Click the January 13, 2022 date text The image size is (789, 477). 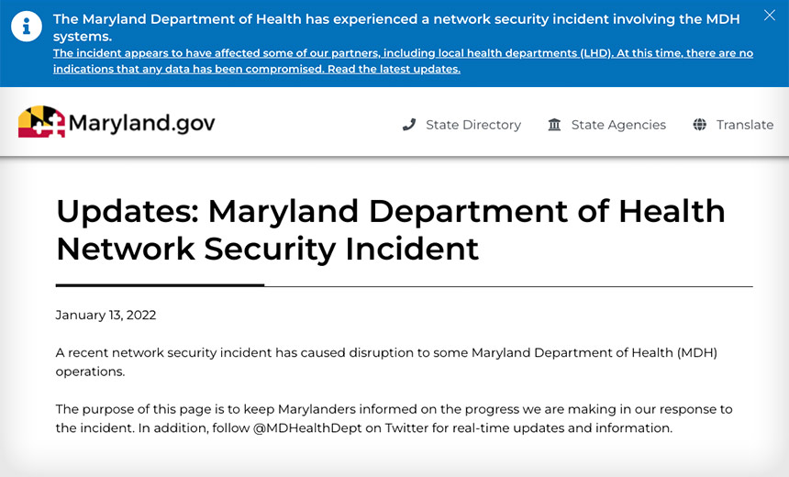click(106, 315)
